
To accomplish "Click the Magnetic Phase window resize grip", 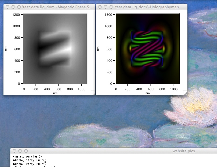I will [x=93, y=93].
